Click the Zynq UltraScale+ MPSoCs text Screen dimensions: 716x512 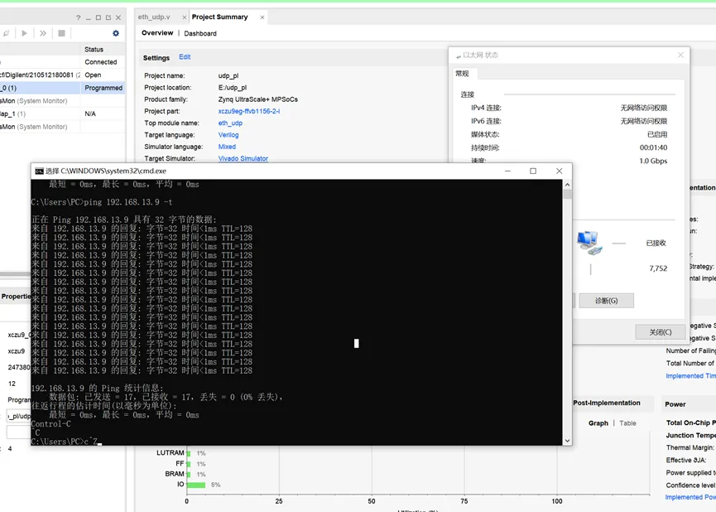pyautogui.click(x=258, y=99)
